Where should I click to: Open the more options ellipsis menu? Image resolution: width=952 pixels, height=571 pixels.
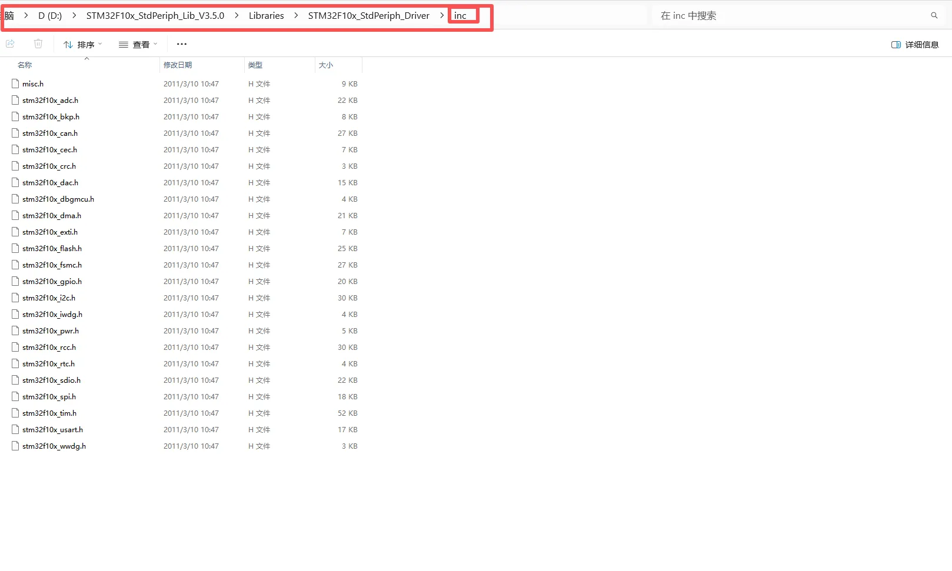coord(182,44)
